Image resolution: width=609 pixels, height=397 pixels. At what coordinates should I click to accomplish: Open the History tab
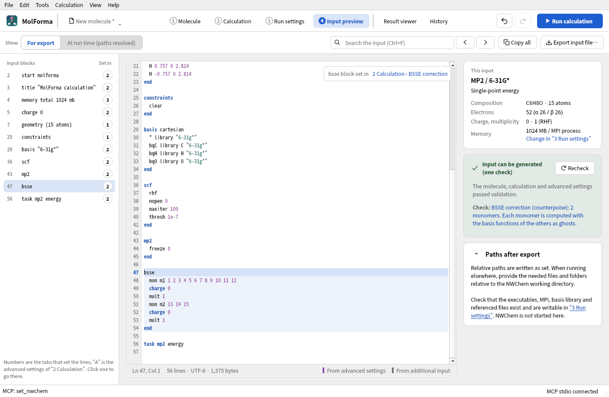coord(439,21)
